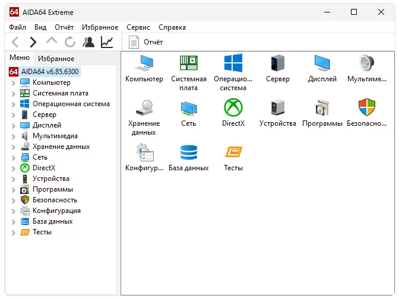Image resolution: width=399 pixels, height=299 pixels.
Task: Open the Конфигурация large gear icon
Action: pos(144,152)
